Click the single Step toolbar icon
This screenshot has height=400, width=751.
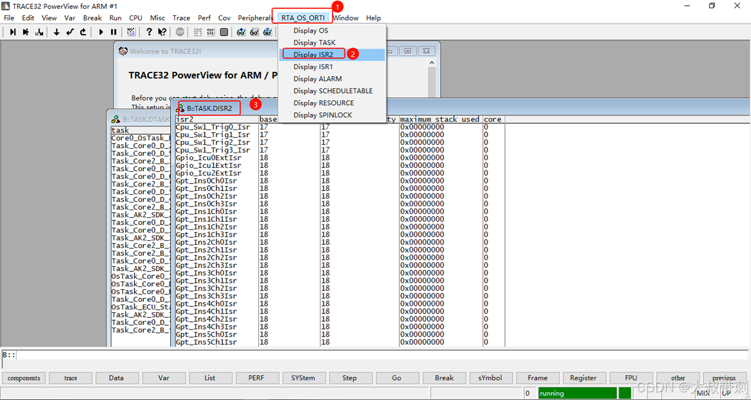click(13, 32)
